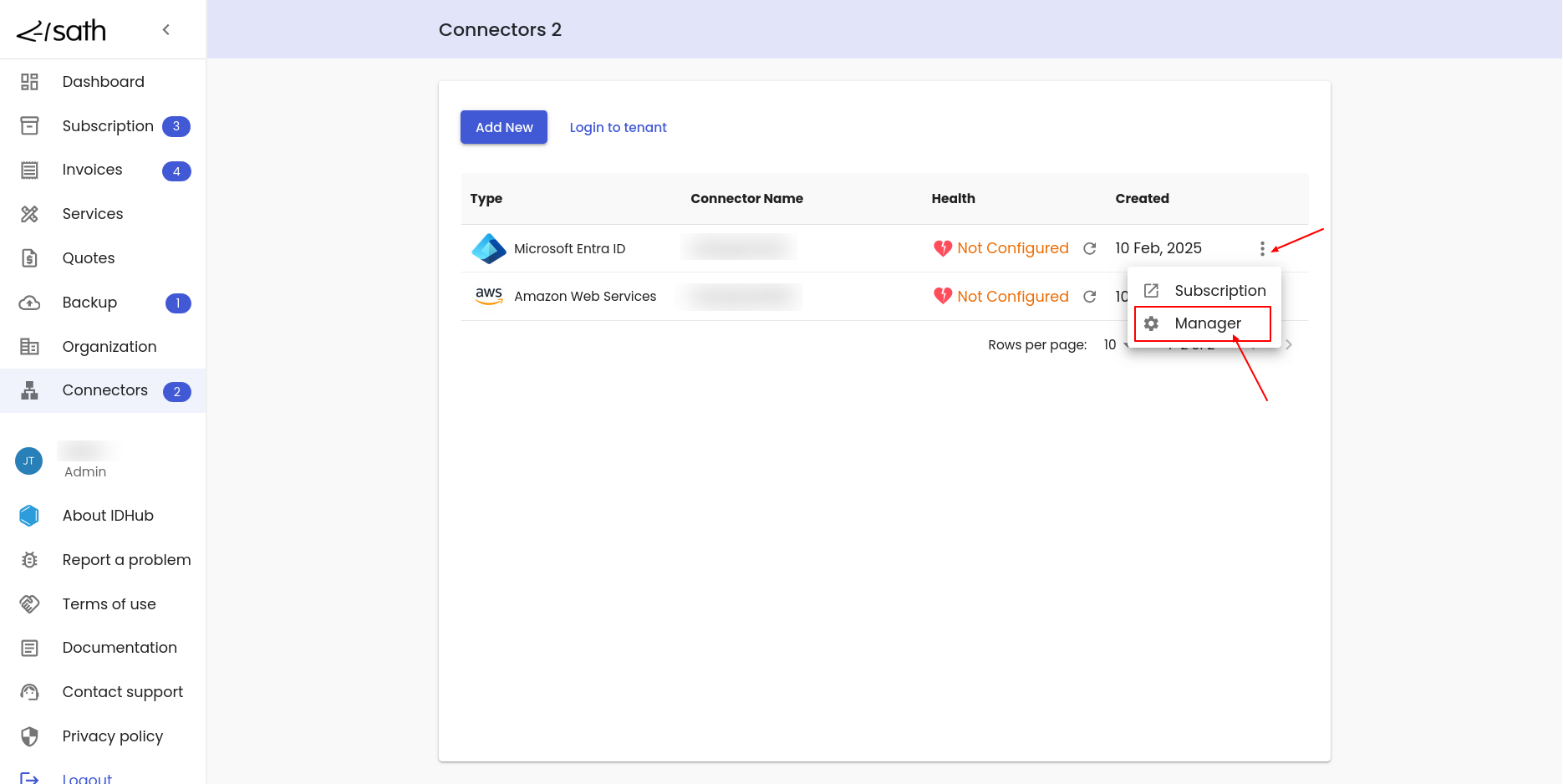
Task: Click the JT user avatar
Action: click(x=29, y=461)
